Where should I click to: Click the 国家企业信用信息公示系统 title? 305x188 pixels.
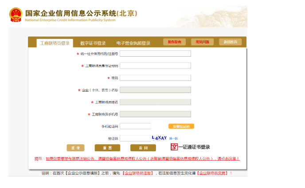[81, 13]
